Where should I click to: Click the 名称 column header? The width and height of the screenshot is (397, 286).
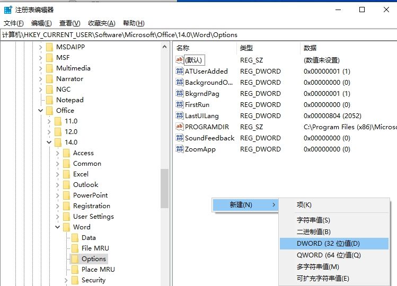pos(205,48)
